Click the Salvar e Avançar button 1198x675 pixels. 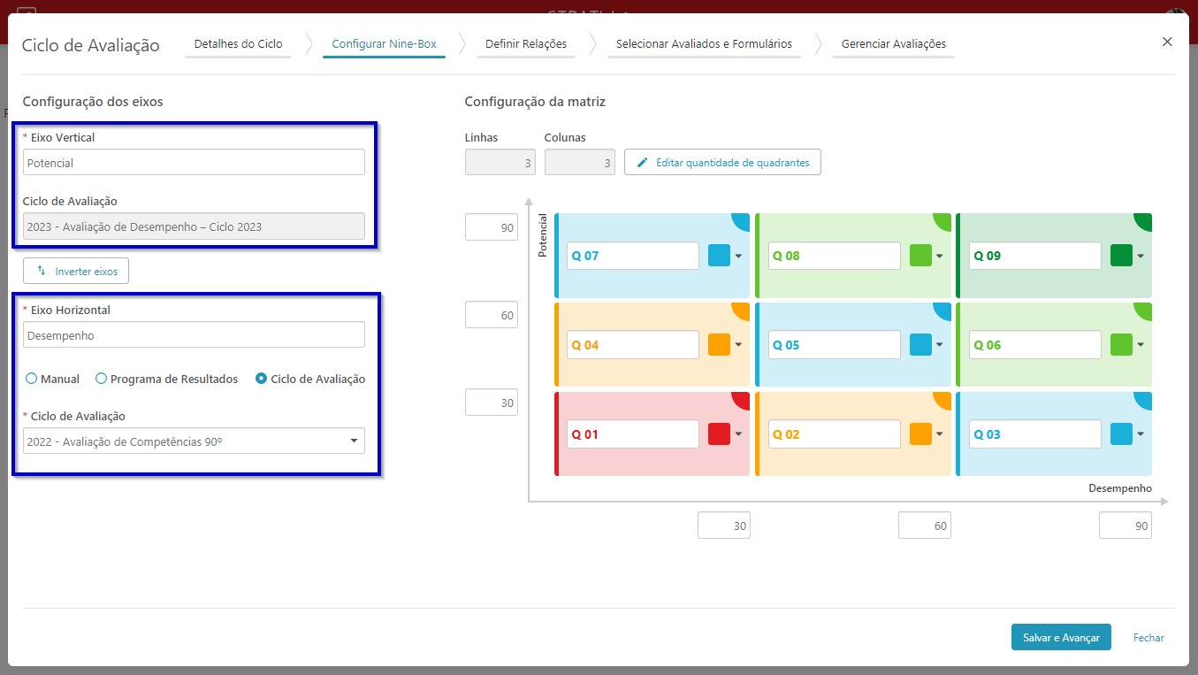point(1061,637)
